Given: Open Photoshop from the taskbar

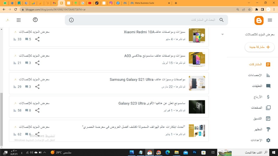Looking at the screenshot, I should click(194, 152).
